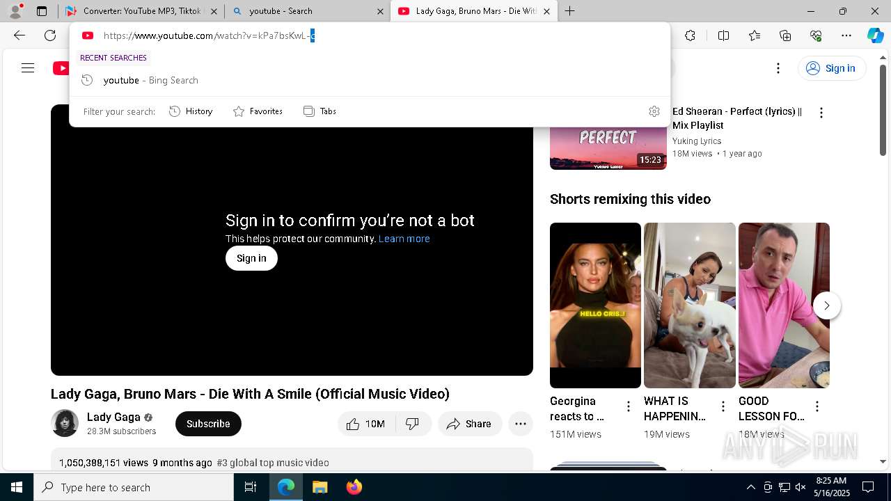The image size is (891, 501).
Task: Dislike the Die With A Smile video
Action: tap(413, 424)
